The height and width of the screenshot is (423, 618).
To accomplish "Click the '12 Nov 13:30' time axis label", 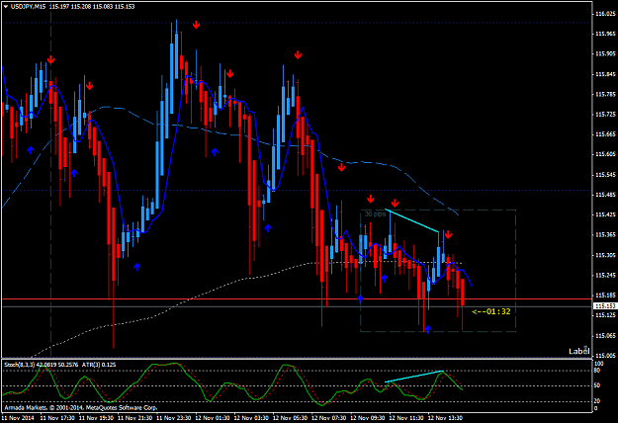I will [x=445, y=418].
